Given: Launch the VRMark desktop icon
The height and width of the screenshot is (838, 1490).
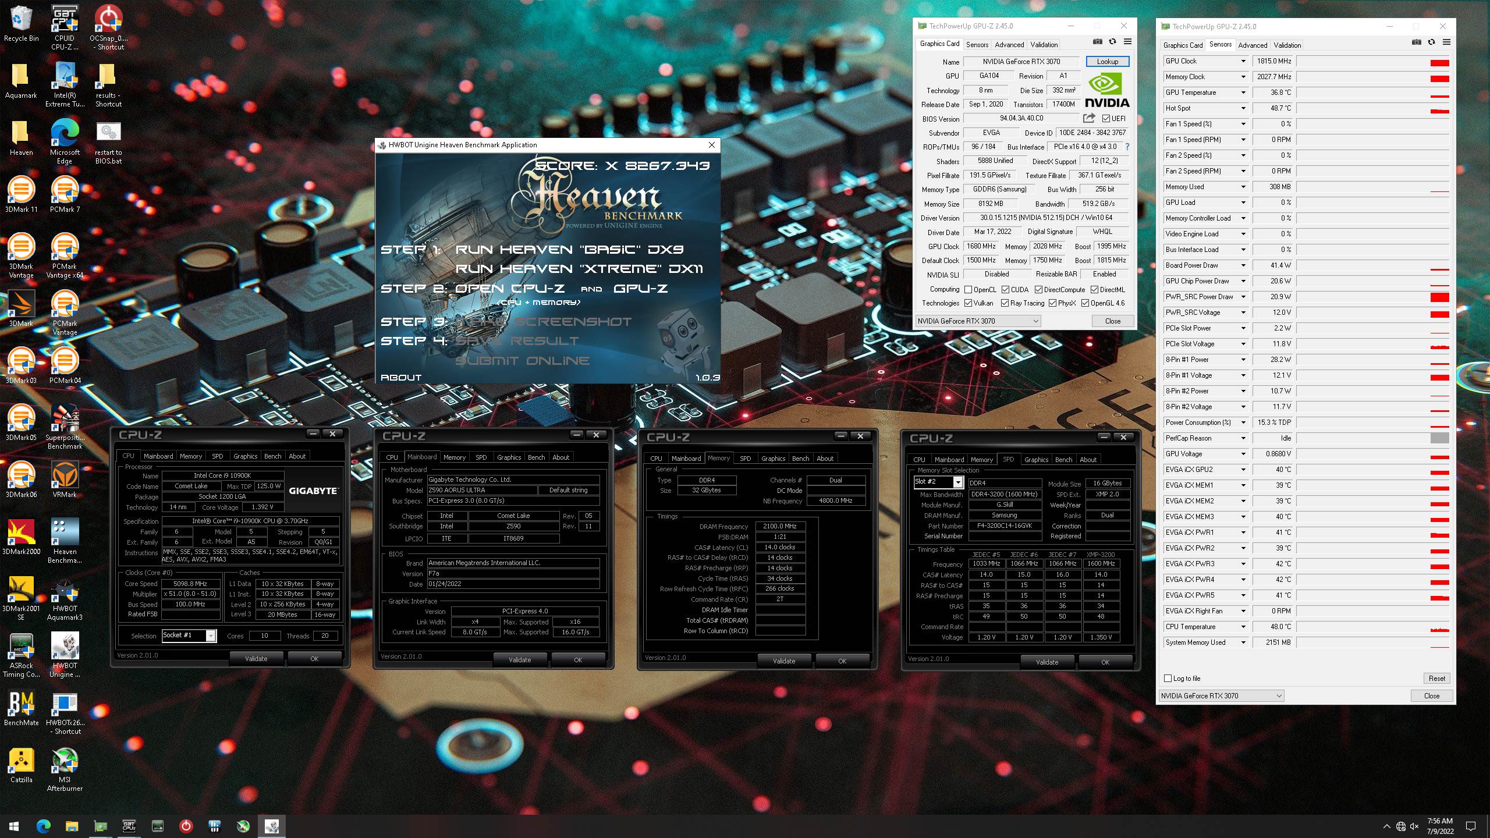Looking at the screenshot, I should pyautogui.click(x=65, y=480).
